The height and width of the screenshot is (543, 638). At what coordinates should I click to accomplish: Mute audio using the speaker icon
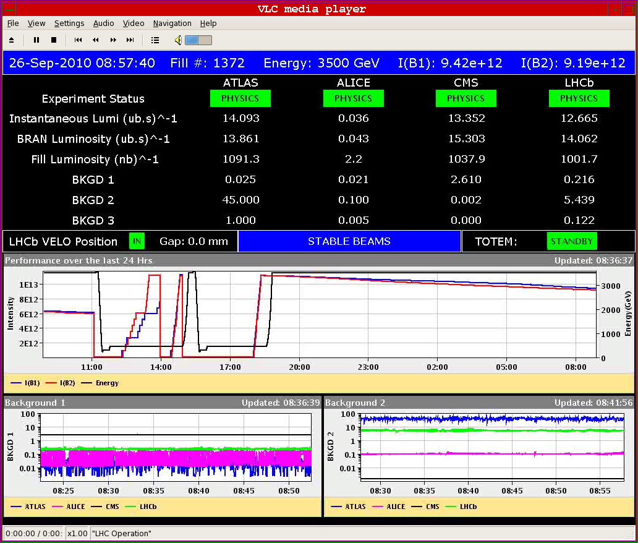tap(178, 40)
